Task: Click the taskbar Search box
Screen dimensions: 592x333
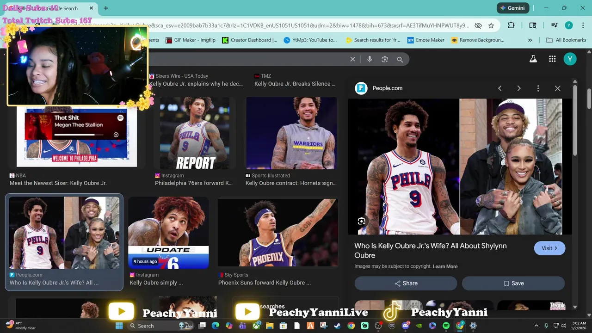Action: click(160, 326)
